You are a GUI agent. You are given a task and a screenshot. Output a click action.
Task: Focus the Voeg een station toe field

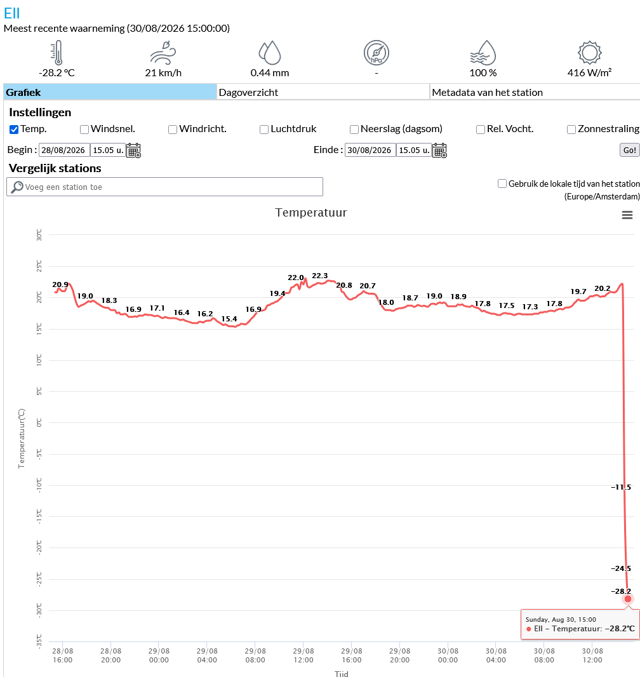165,187
